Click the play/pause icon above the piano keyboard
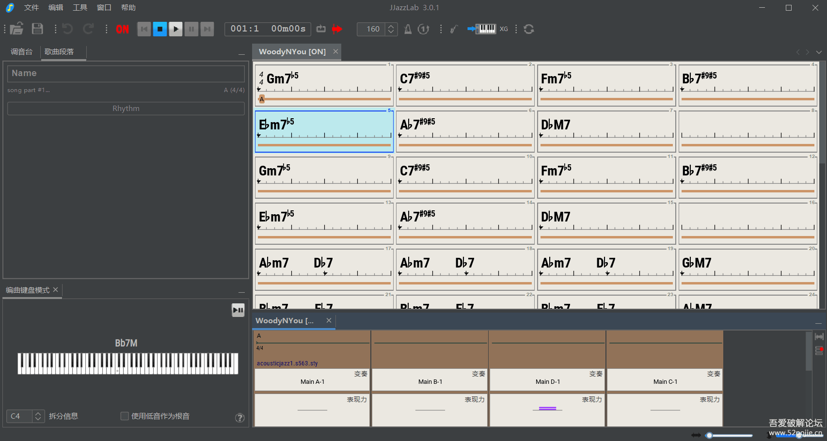Image resolution: width=827 pixels, height=441 pixels. point(238,310)
